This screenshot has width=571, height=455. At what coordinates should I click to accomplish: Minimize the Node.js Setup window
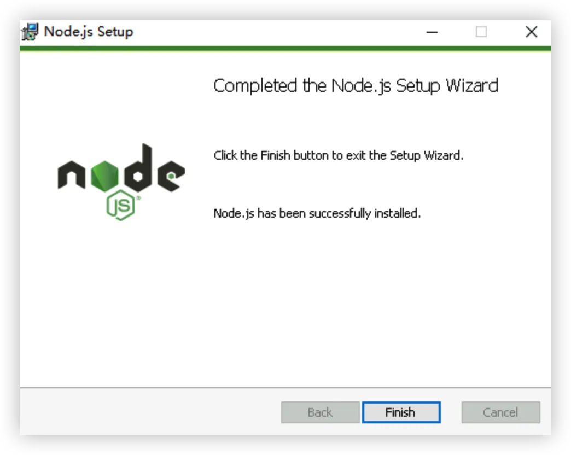tap(432, 32)
